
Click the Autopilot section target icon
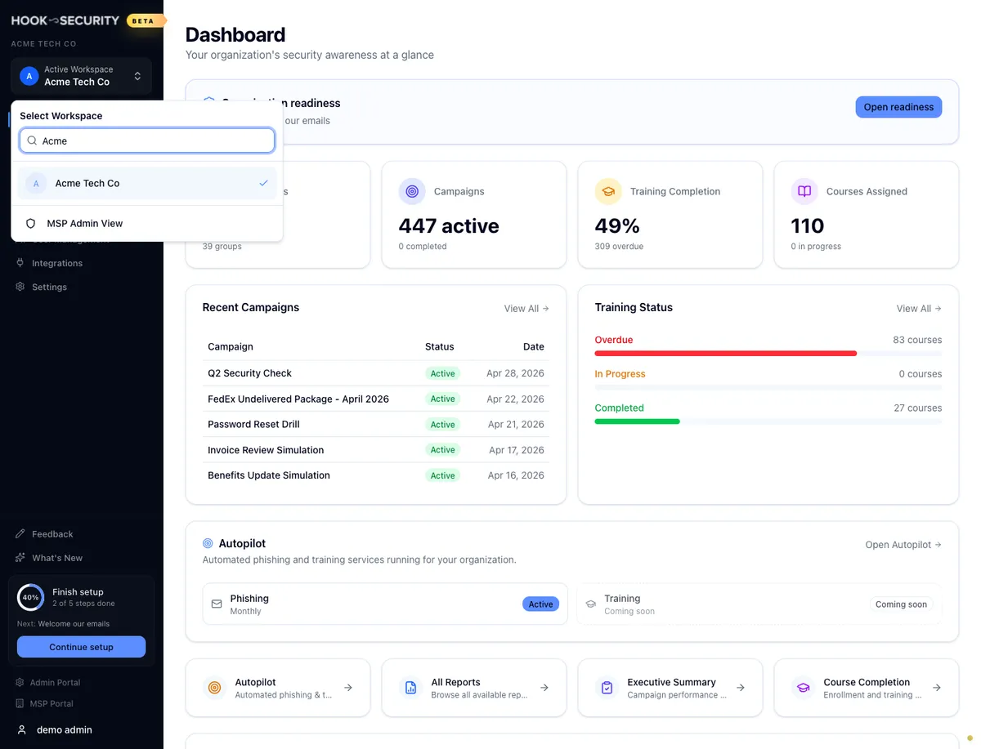click(208, 543)
